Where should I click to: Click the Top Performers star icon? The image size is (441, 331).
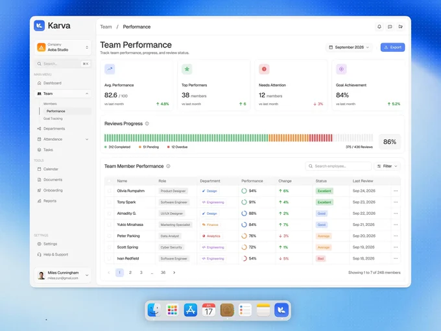pos(187,69)
